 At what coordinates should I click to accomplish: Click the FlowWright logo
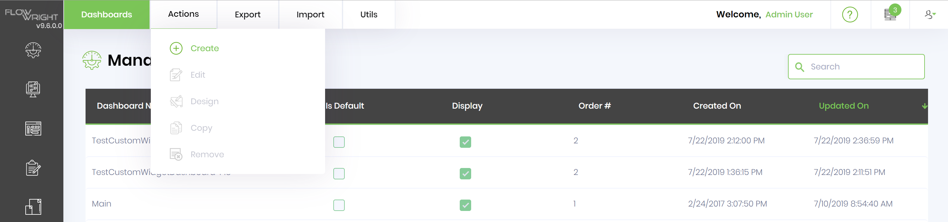[x=32, y=15]
